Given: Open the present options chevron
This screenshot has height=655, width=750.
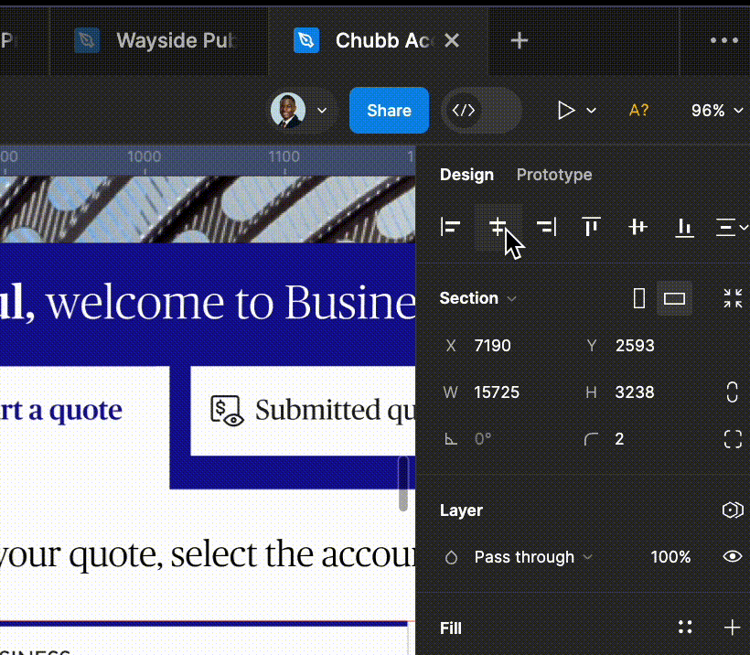Looking at the screenshot, I should pos(591,111).
